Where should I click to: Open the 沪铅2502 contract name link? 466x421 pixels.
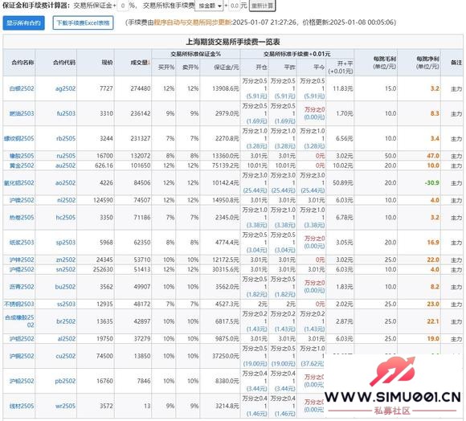pyautogui.click(x=22, y=381)
